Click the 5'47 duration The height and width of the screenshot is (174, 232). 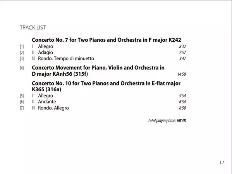point(182,59)
